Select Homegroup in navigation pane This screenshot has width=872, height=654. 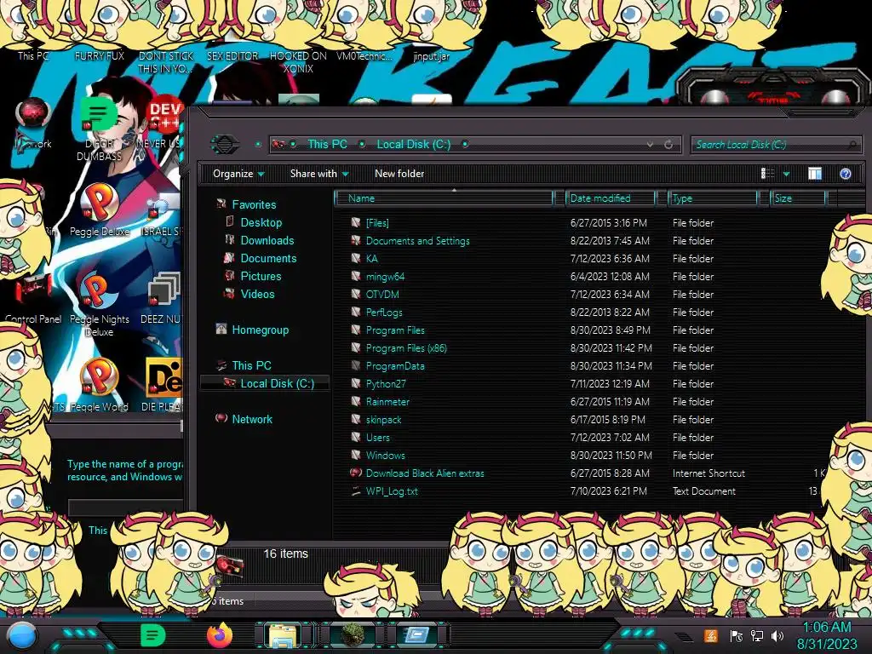point(261,330)
